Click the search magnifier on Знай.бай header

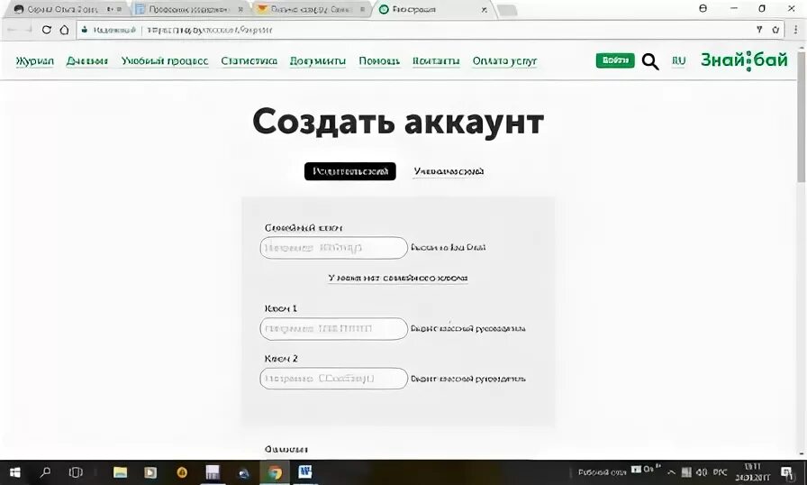650,61
